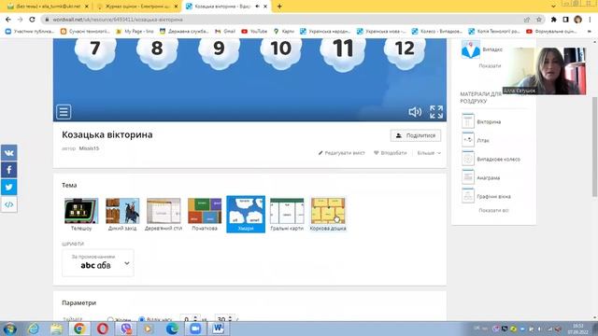Image resolution: width=598 pixels, height=336 pixels.
Task: Open the Карти bookmark
Action: point(284,31)
